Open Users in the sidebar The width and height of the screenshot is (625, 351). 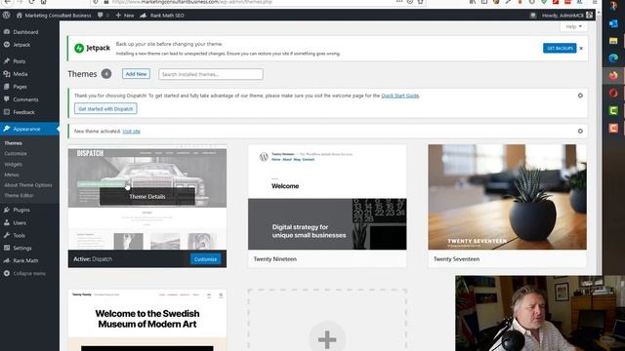click(20, 223)
